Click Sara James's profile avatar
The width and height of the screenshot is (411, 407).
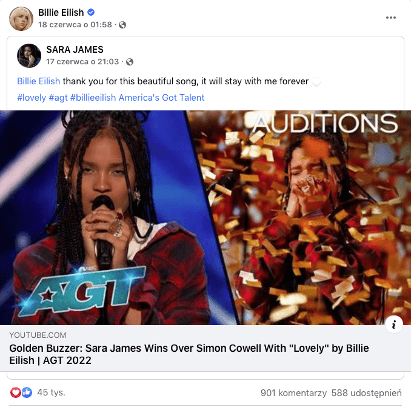click(29, 56)
